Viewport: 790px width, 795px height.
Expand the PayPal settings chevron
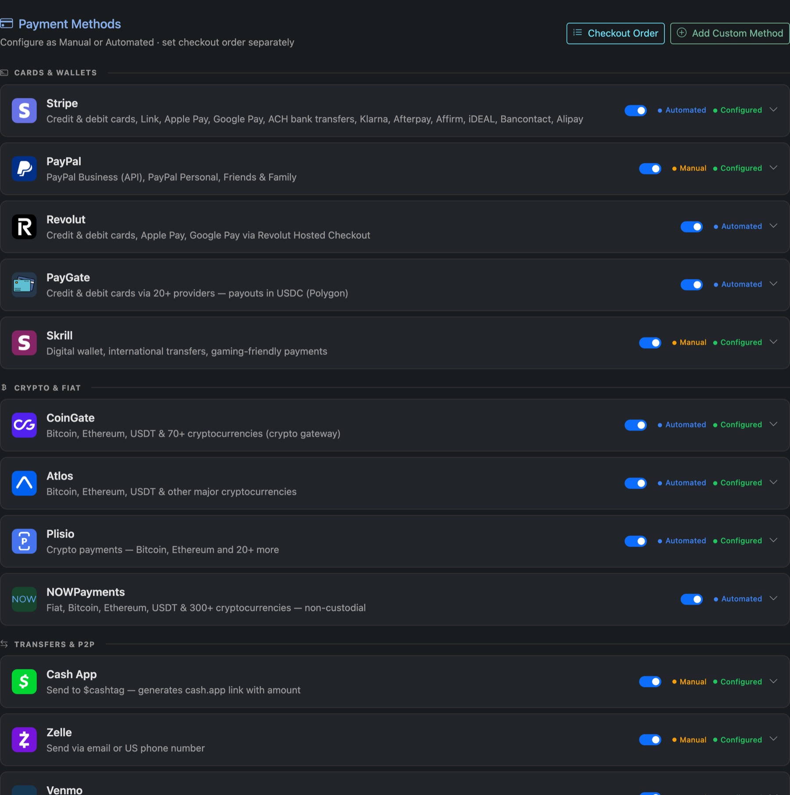773,168
